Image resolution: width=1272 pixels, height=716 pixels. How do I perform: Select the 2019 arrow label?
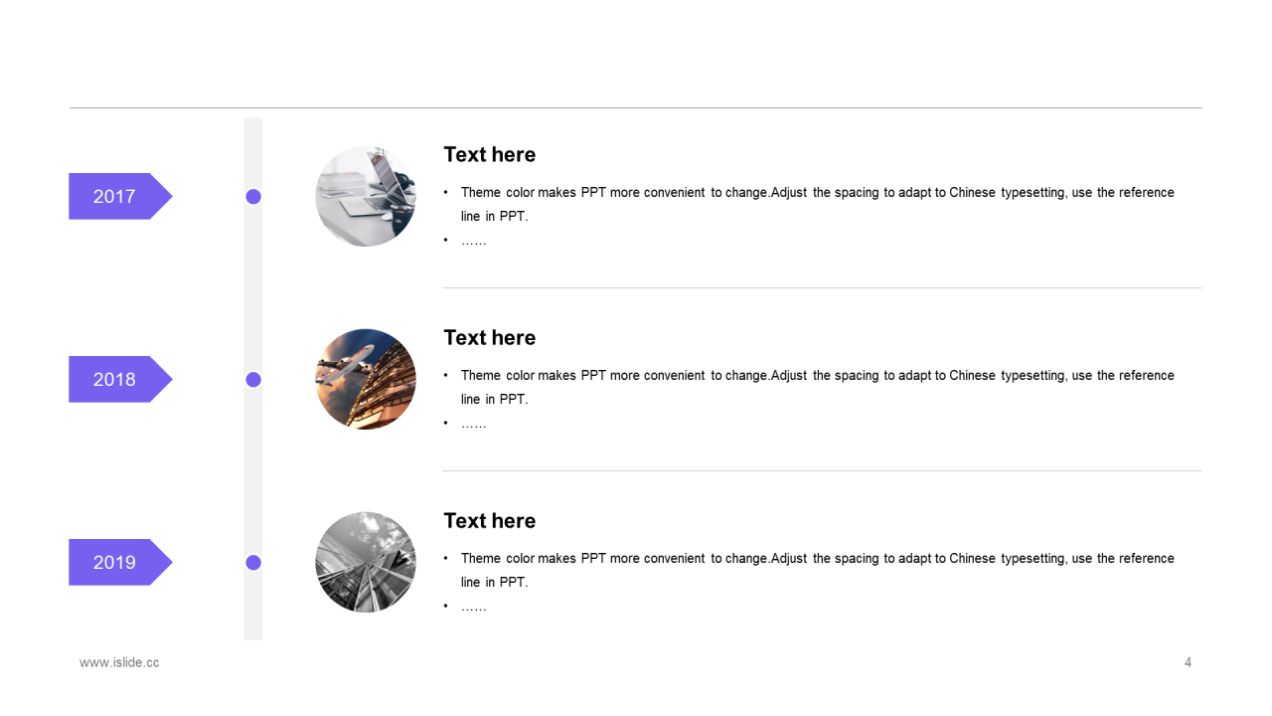[119, 562]
